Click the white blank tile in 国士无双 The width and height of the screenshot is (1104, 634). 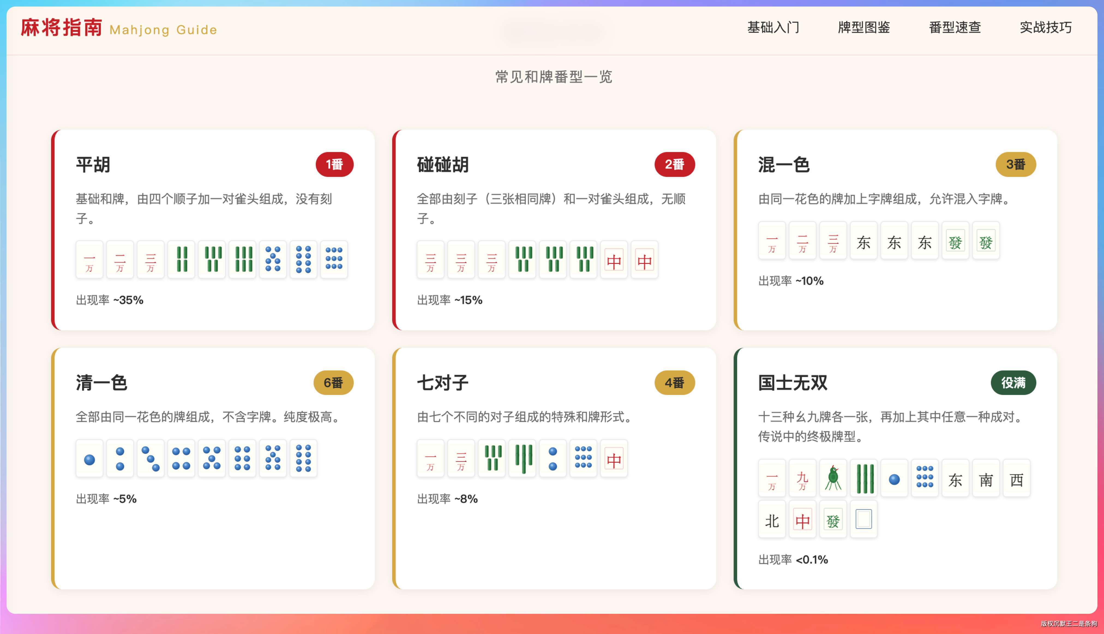863,519
